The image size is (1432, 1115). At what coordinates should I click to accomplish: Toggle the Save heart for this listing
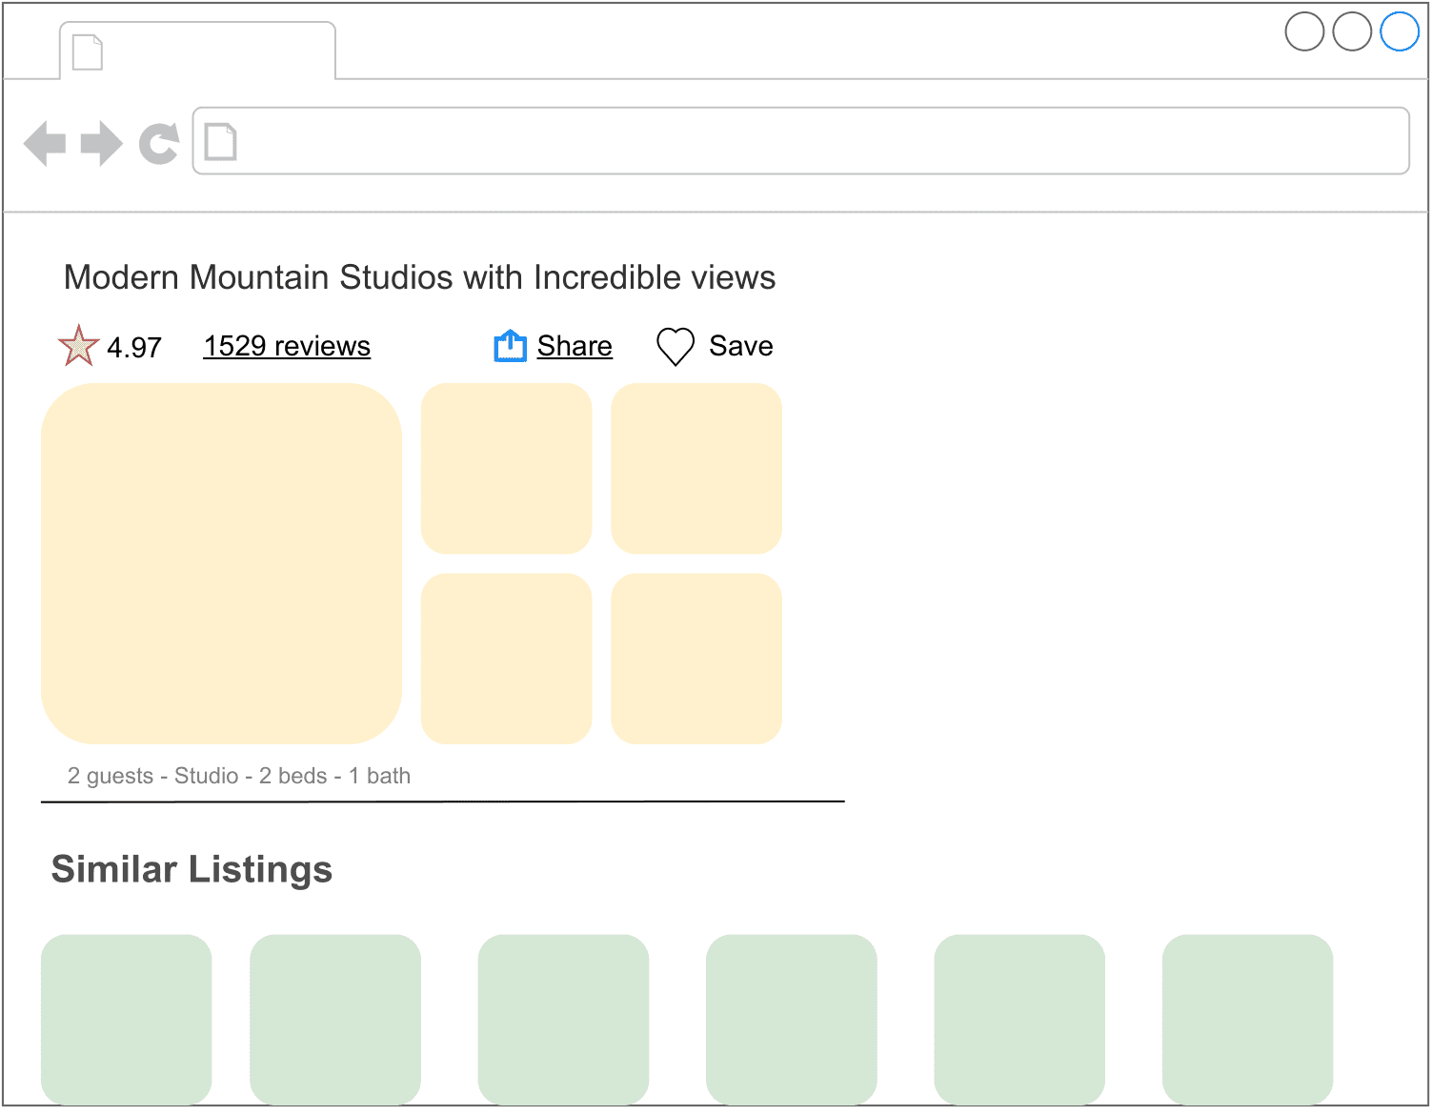click(x=676, y=346)
